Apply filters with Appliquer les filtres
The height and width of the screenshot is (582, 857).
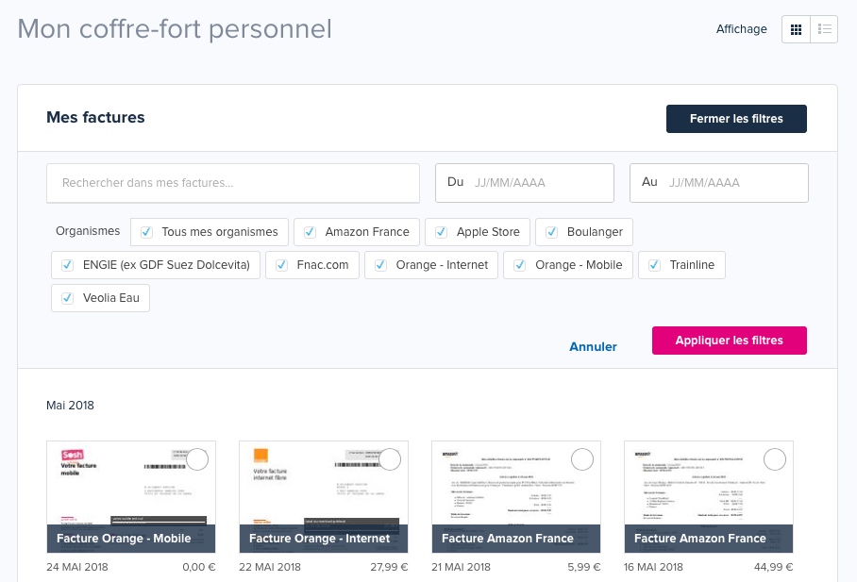click(729, 341)
